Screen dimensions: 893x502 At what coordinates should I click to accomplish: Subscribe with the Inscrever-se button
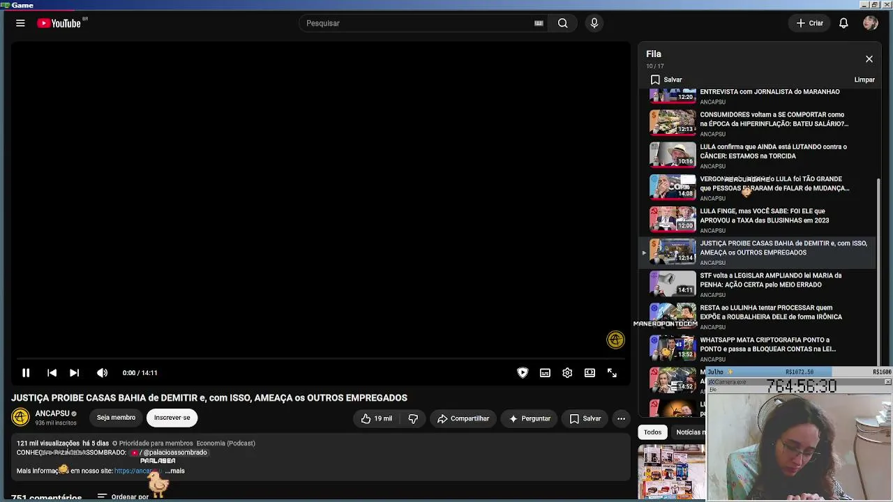(x=172, y=418)
